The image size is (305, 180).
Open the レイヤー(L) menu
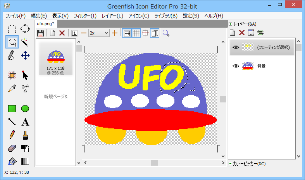[x=112, y=16]
